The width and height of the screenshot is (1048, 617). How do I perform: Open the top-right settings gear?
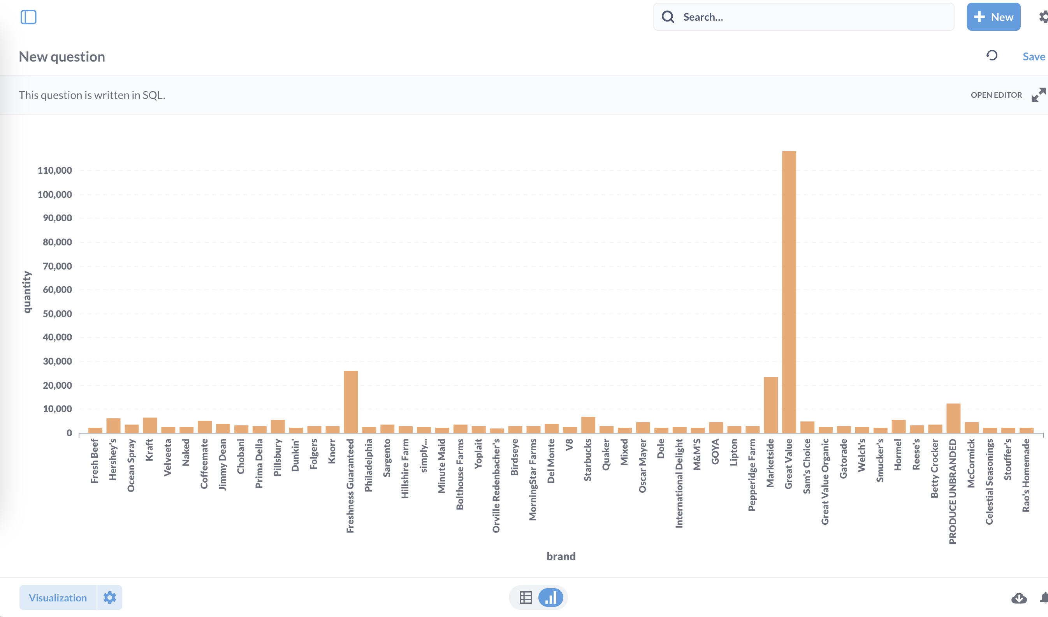coord(1043,17)
